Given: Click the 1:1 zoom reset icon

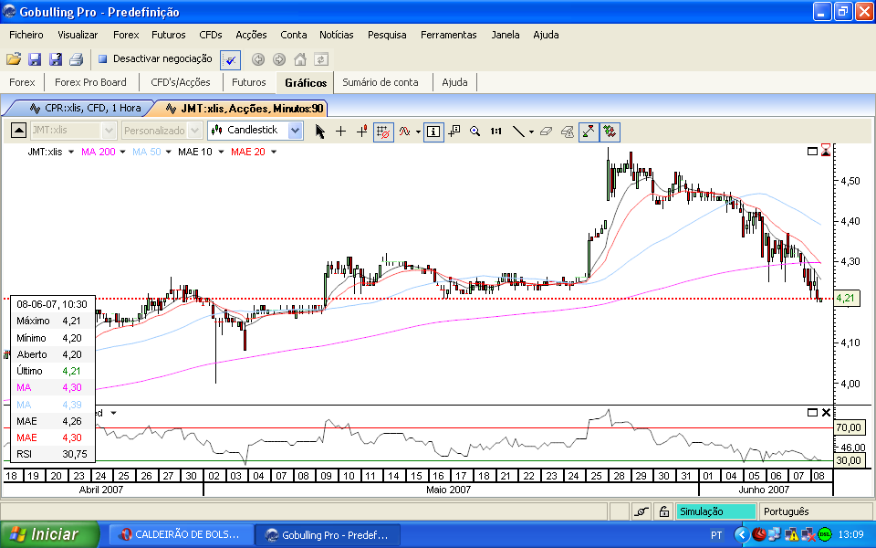Looking at the screenshot, I should pos(495,132).
